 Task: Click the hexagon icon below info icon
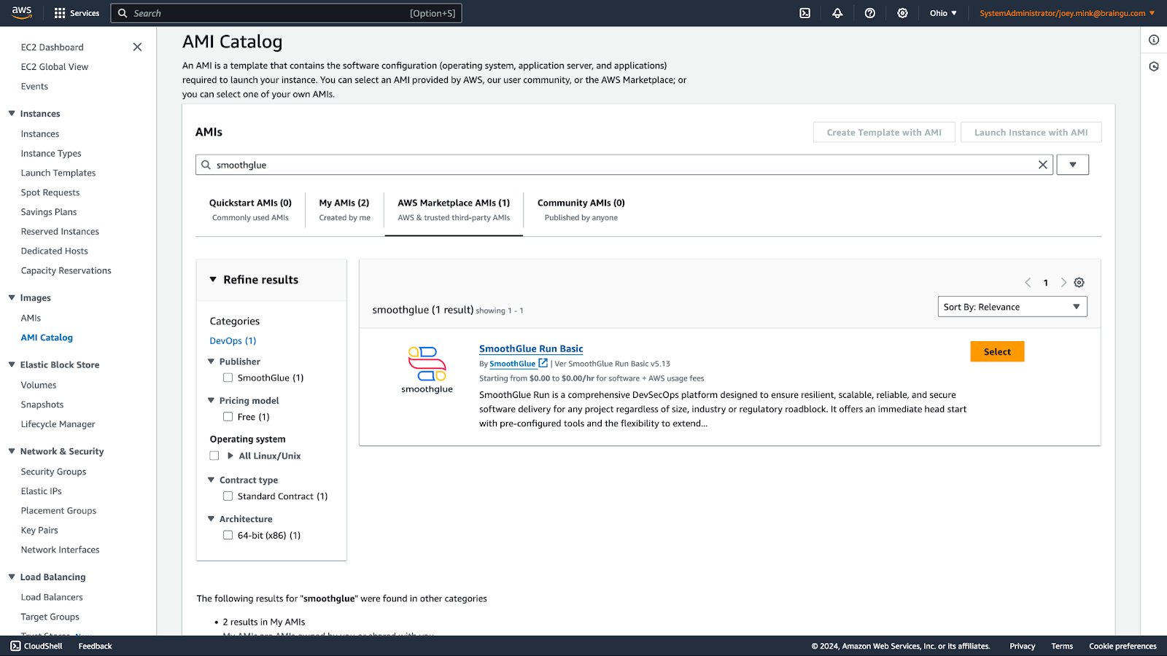click(x=1154, y=66)
